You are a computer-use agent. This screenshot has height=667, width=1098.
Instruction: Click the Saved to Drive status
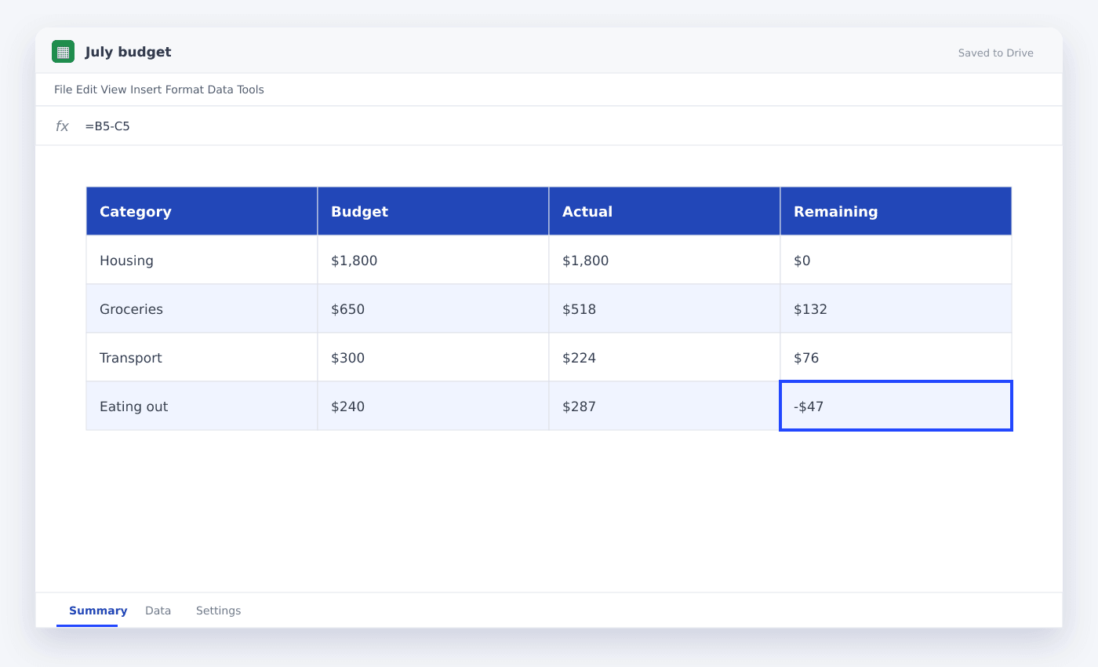[995, 53]
